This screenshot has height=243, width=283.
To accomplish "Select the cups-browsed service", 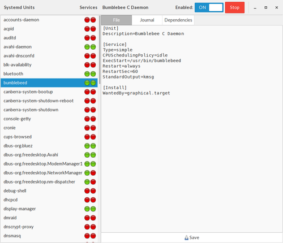I will (x=49, y=137).
